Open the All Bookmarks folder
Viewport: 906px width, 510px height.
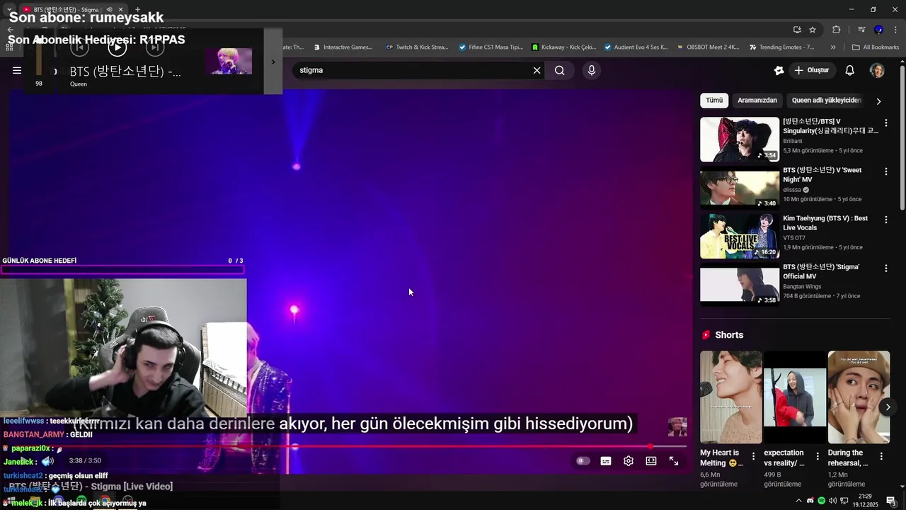point(876,47)
